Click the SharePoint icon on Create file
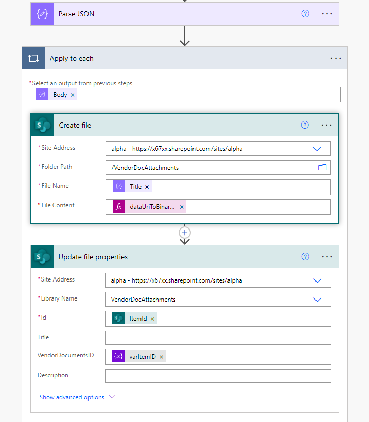This screenshot has height=422, width=369. [42, 125]
